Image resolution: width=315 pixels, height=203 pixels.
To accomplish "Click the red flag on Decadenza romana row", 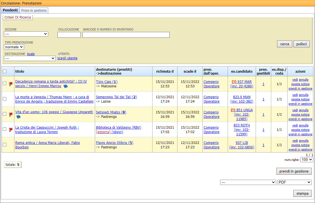I will tap(11, 84).
